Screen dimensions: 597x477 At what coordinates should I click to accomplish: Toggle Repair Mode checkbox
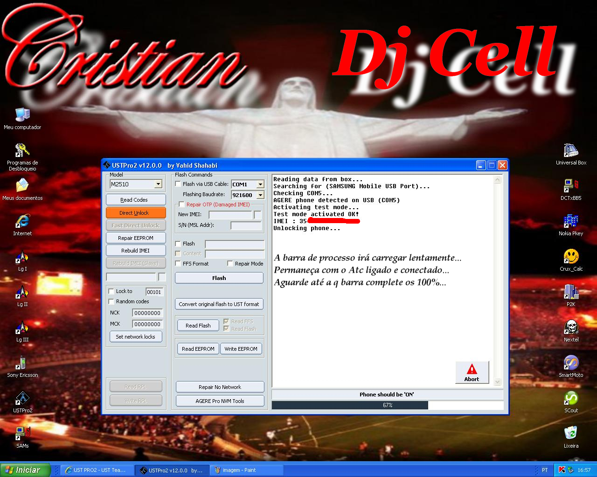pos(230,264)
